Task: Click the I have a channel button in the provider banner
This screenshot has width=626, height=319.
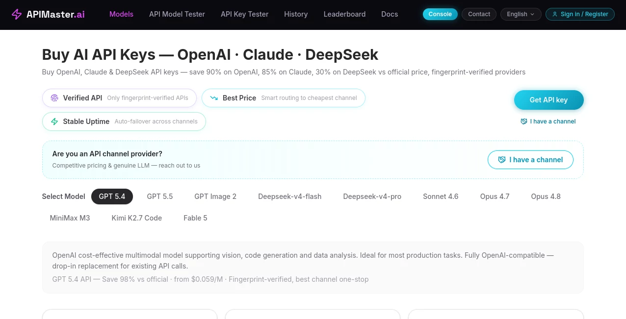Action: tap(530, 160)
